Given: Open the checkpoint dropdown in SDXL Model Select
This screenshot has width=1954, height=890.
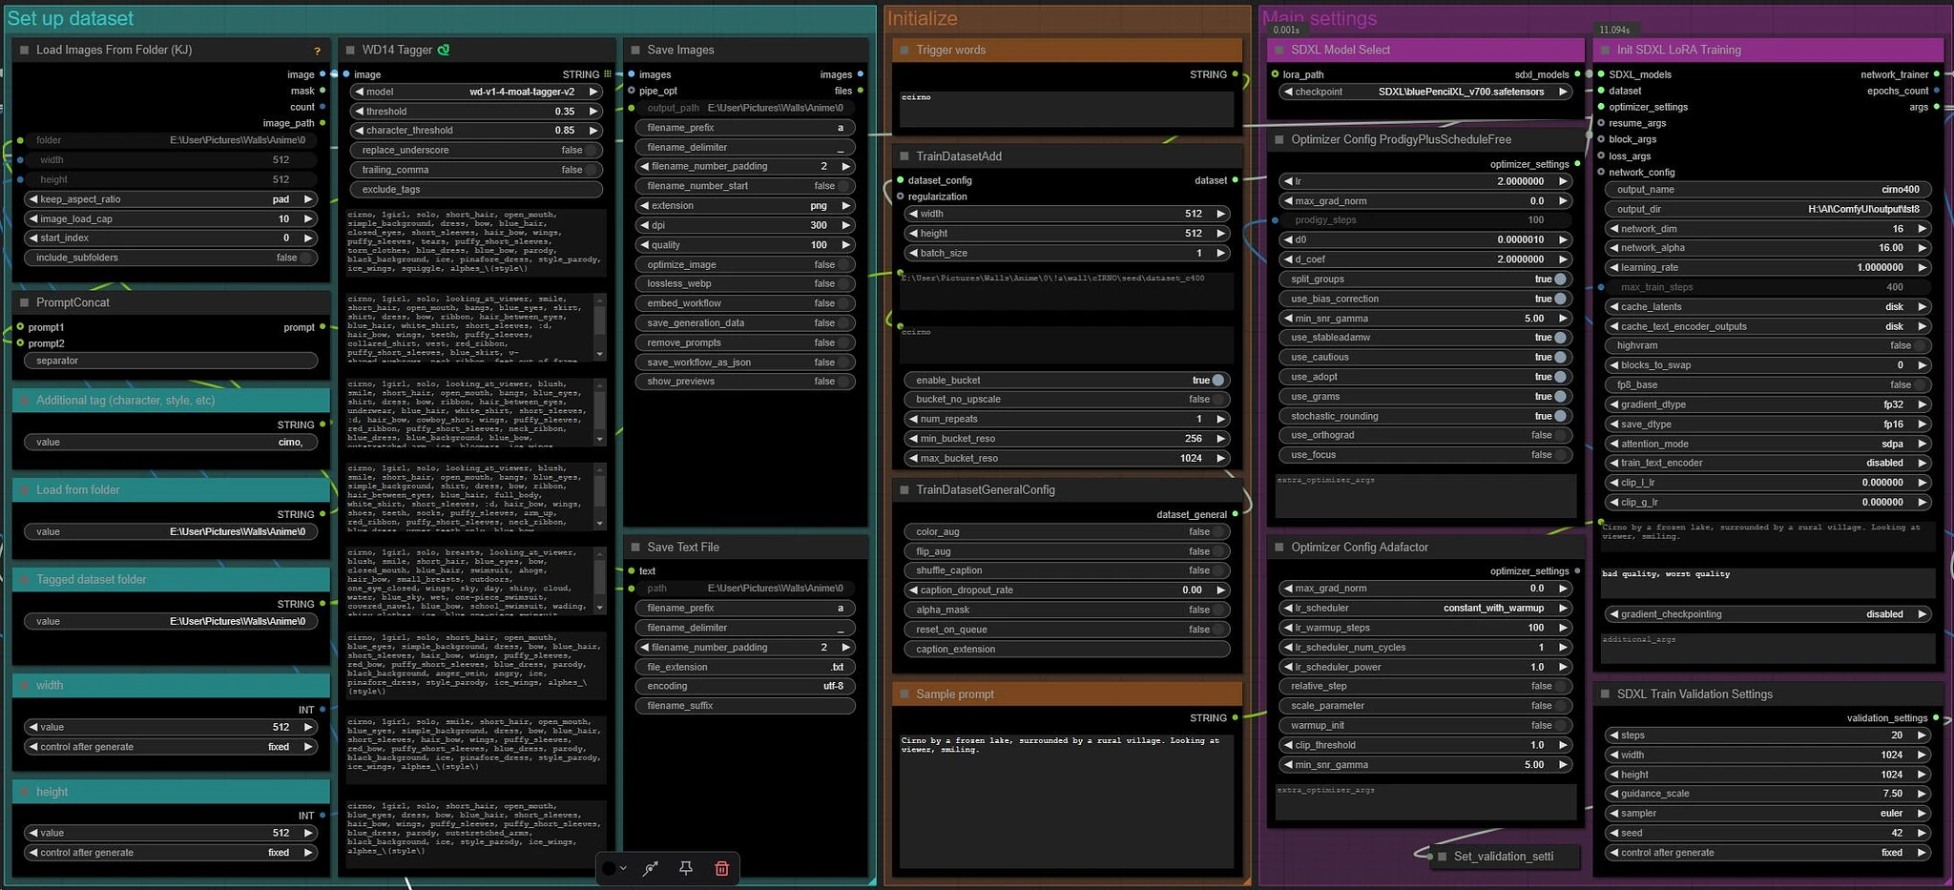Looking at the screenshot, I should [x=1425, y=92].
